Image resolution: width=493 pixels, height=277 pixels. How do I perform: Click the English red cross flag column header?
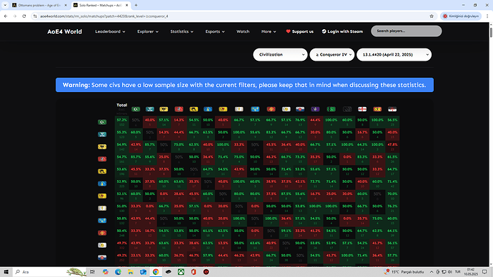362,109
